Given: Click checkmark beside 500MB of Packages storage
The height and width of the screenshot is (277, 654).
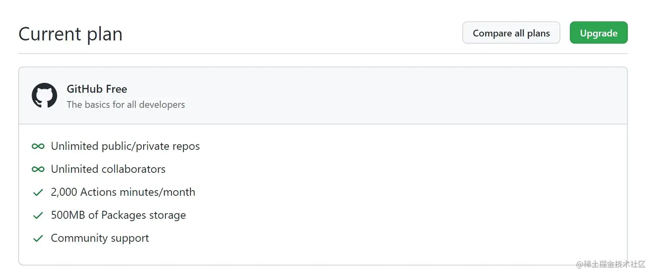Looking at the screenshot, I should click(38, 216).
